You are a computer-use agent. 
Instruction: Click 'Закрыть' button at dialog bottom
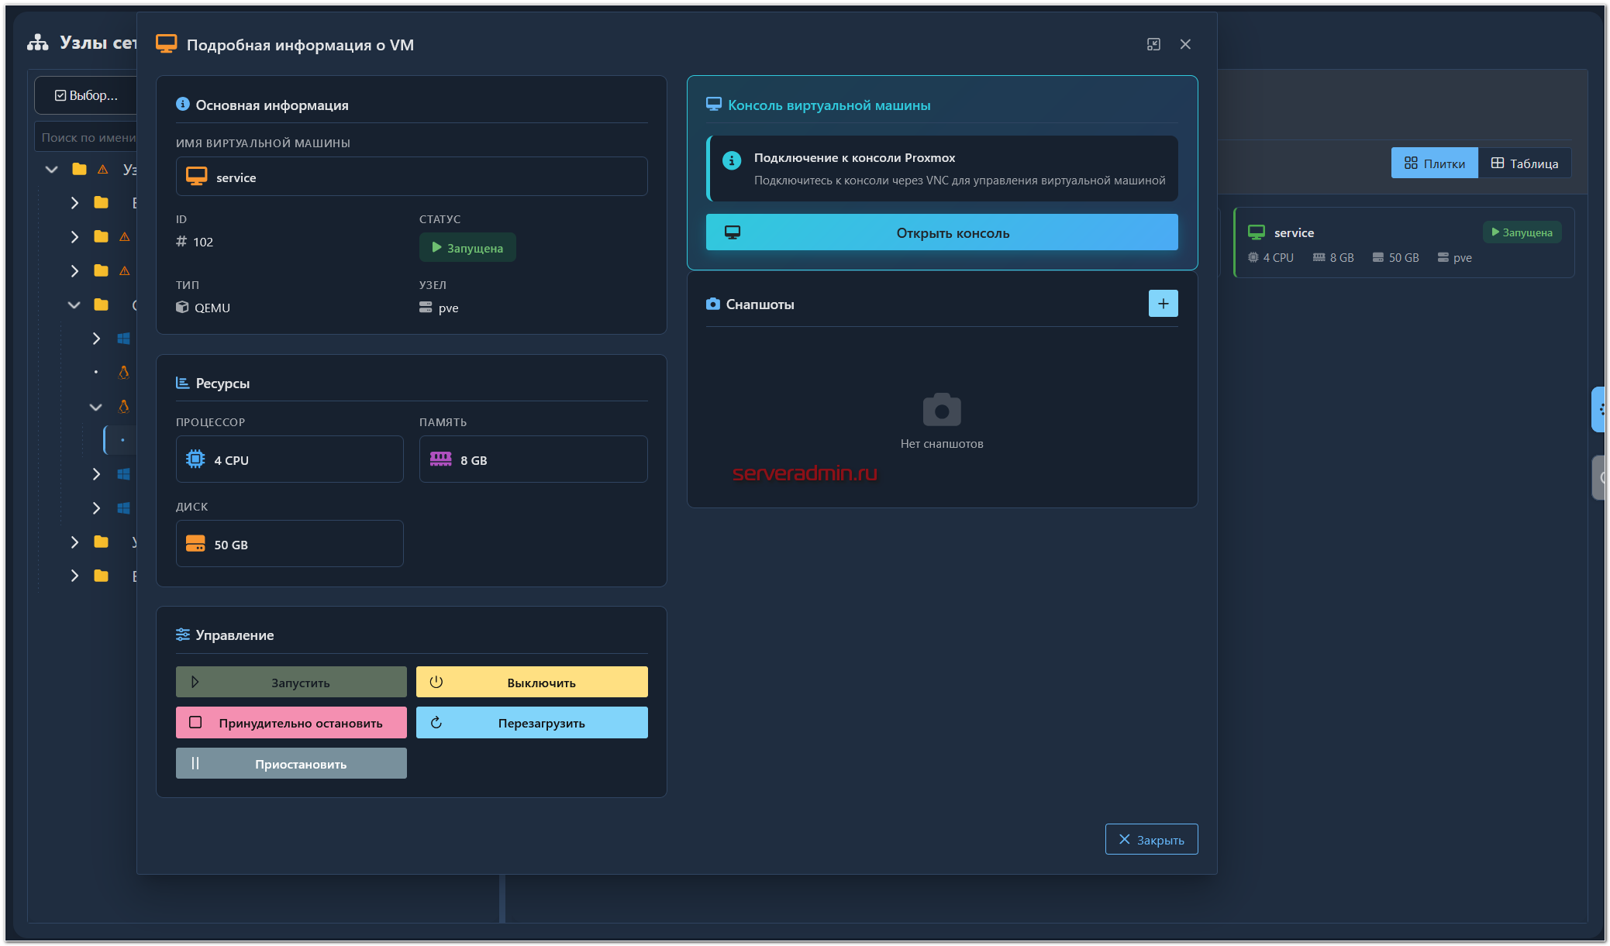[1150, 840]
